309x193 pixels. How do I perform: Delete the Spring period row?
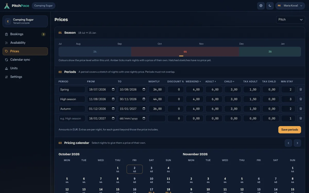301,90
